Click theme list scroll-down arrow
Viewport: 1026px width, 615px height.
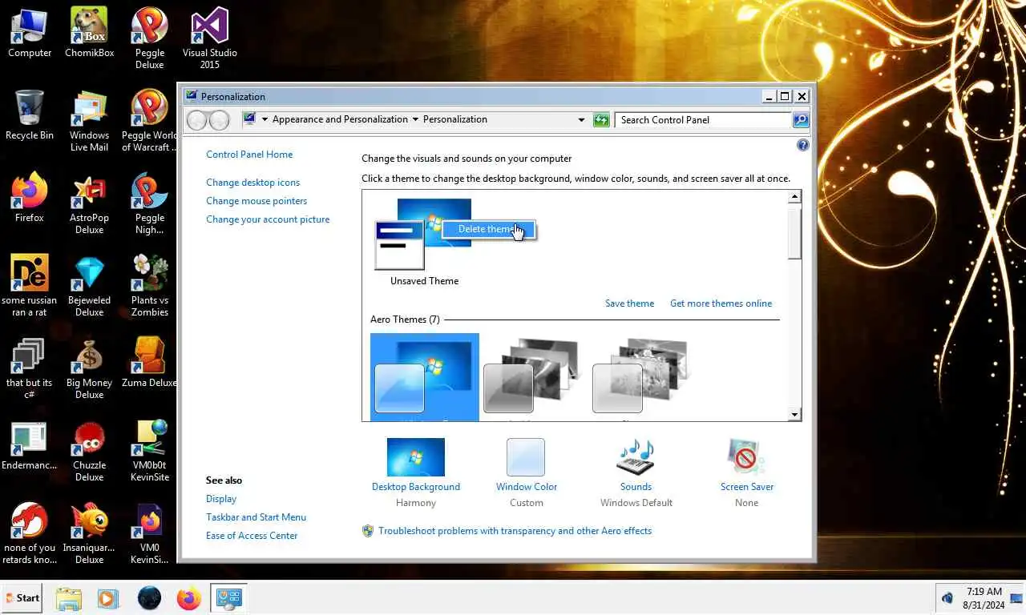pos(794,414)
